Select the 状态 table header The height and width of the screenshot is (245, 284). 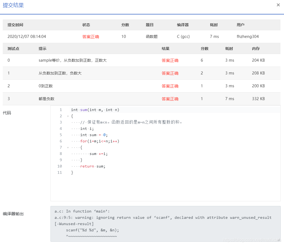86,25
